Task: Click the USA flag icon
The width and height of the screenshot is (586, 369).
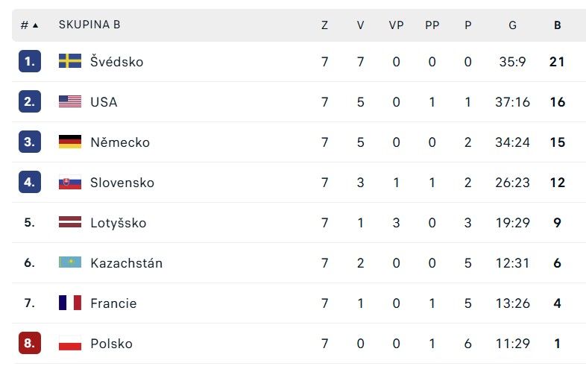Action: coord(70,101)
